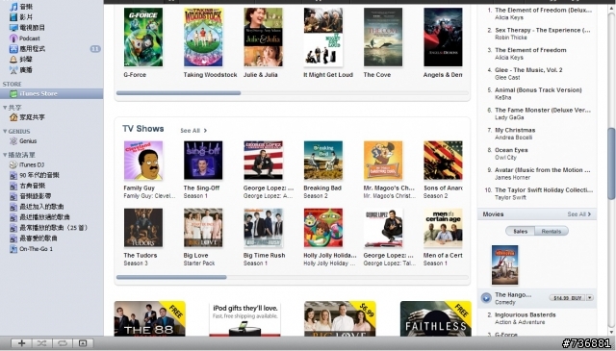616x351 pixels.
Task: Open Men of a Certain Age artwork
Action: [443, 228]
